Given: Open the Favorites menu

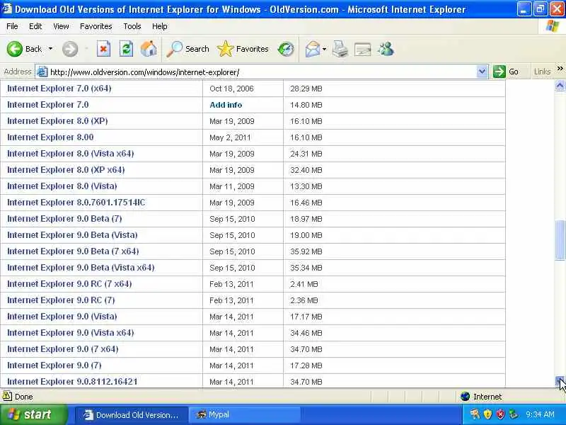Looking at the screenshot, I should [x=96, y=26].
